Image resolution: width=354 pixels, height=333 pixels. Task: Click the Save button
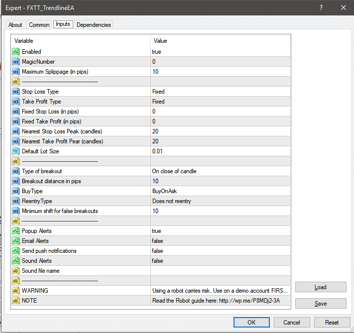tap(321, 304)
